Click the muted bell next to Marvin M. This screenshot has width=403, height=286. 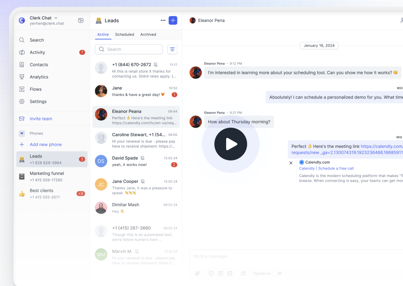coord(137,251)
